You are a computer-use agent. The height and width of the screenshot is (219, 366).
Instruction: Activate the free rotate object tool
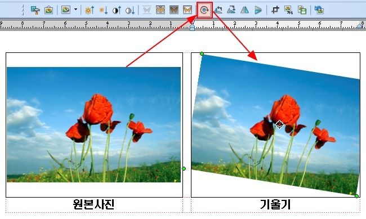click(204, 10)
